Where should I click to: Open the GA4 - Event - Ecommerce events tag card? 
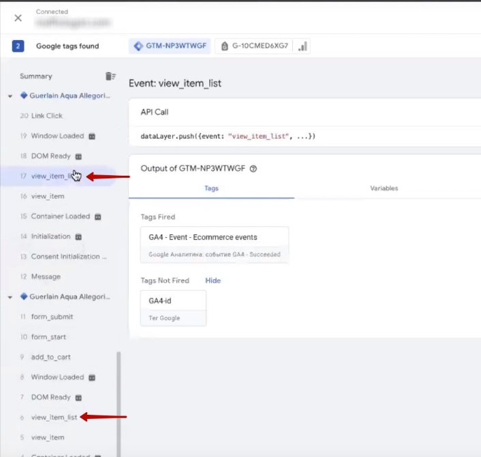[x=214, y=245]
